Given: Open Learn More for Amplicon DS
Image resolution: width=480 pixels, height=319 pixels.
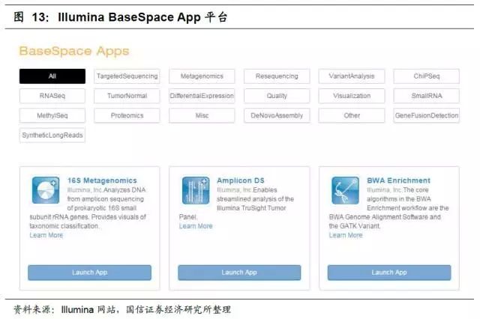Looking at the screenshot, I should (x=196, y=226).
